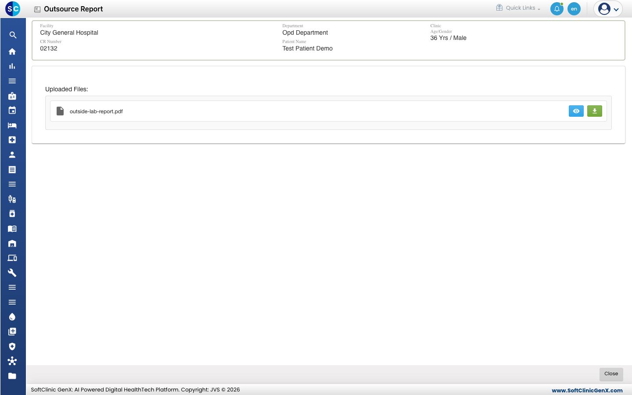Select the wrench maintenance icon
Screen dimensions: 632x395
[x=12, y=273]
